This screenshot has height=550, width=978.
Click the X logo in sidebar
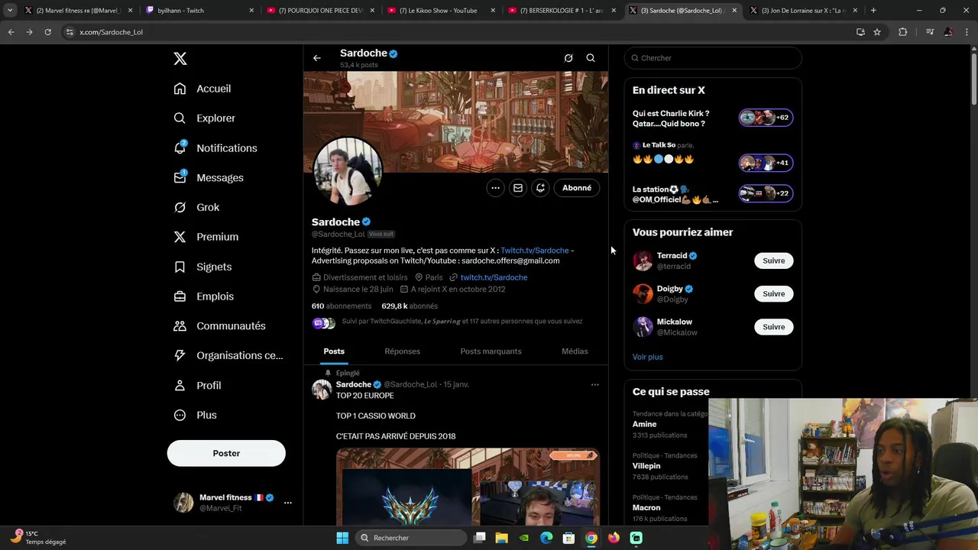click(180, 59)
